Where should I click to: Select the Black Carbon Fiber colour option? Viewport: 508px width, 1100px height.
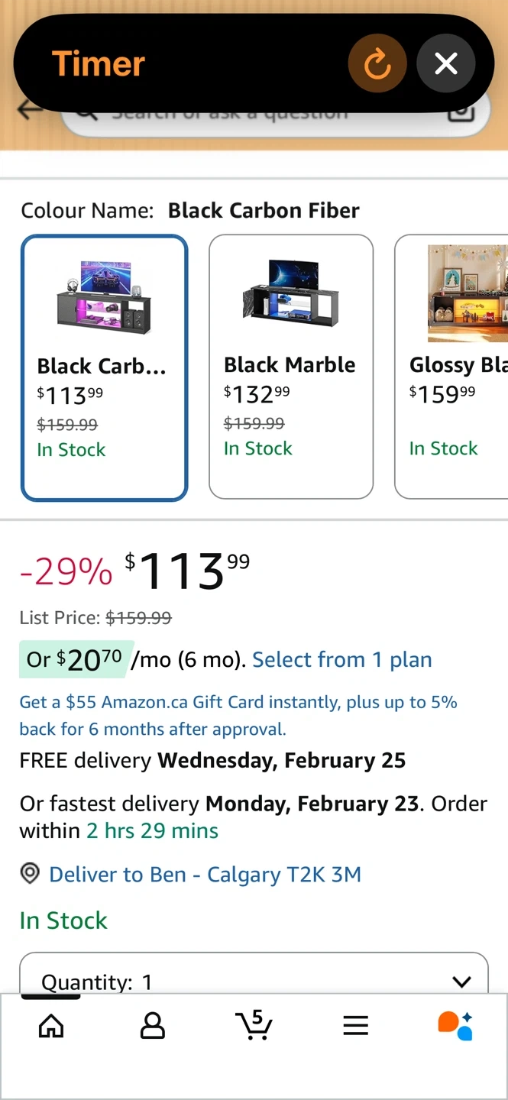coord(104,367)
